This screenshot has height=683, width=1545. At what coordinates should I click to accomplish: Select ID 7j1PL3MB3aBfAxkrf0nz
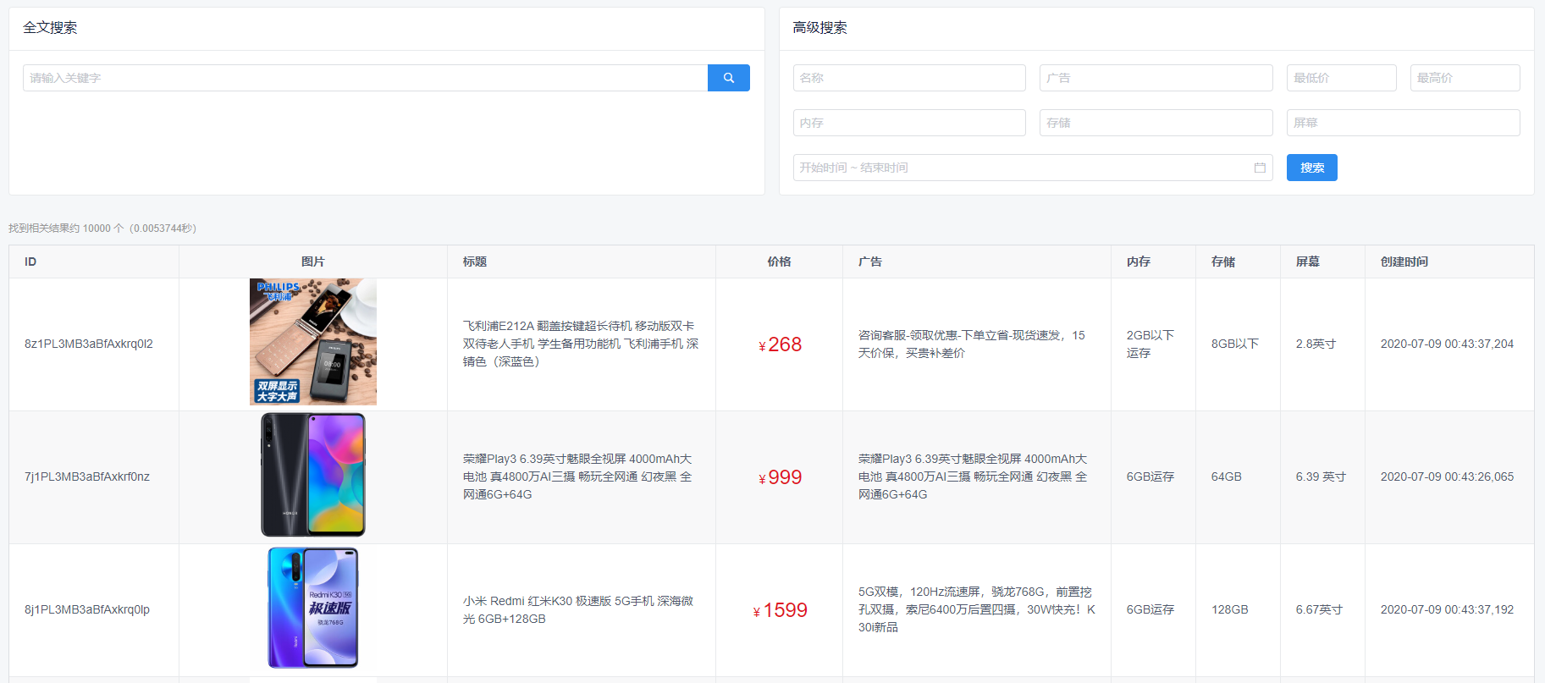87,476
